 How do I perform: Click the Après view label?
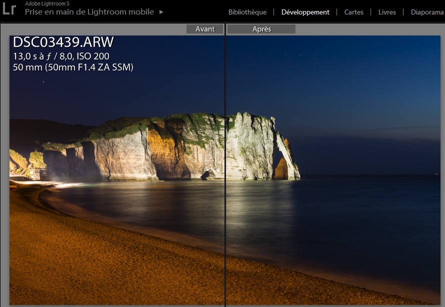point(261,29)
